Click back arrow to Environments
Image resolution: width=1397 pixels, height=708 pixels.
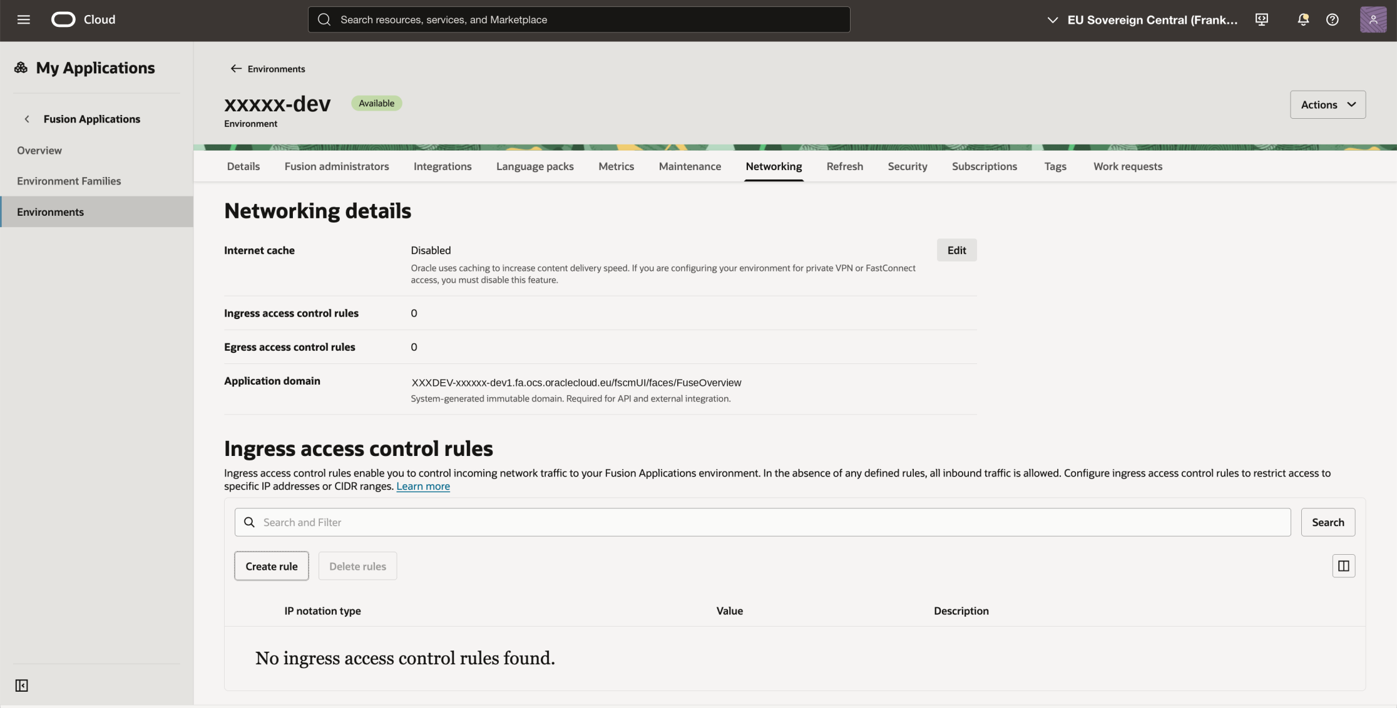pos(236,69)
